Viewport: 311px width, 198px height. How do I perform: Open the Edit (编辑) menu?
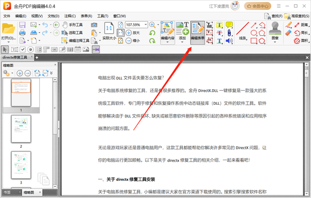(x=21, y=16)
